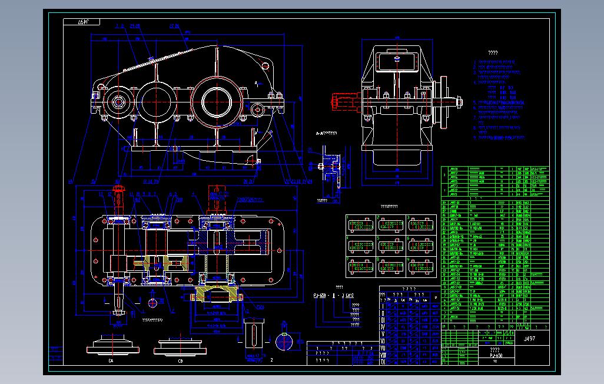
Task: Click the CB view label
Action: tap(180, 361)
